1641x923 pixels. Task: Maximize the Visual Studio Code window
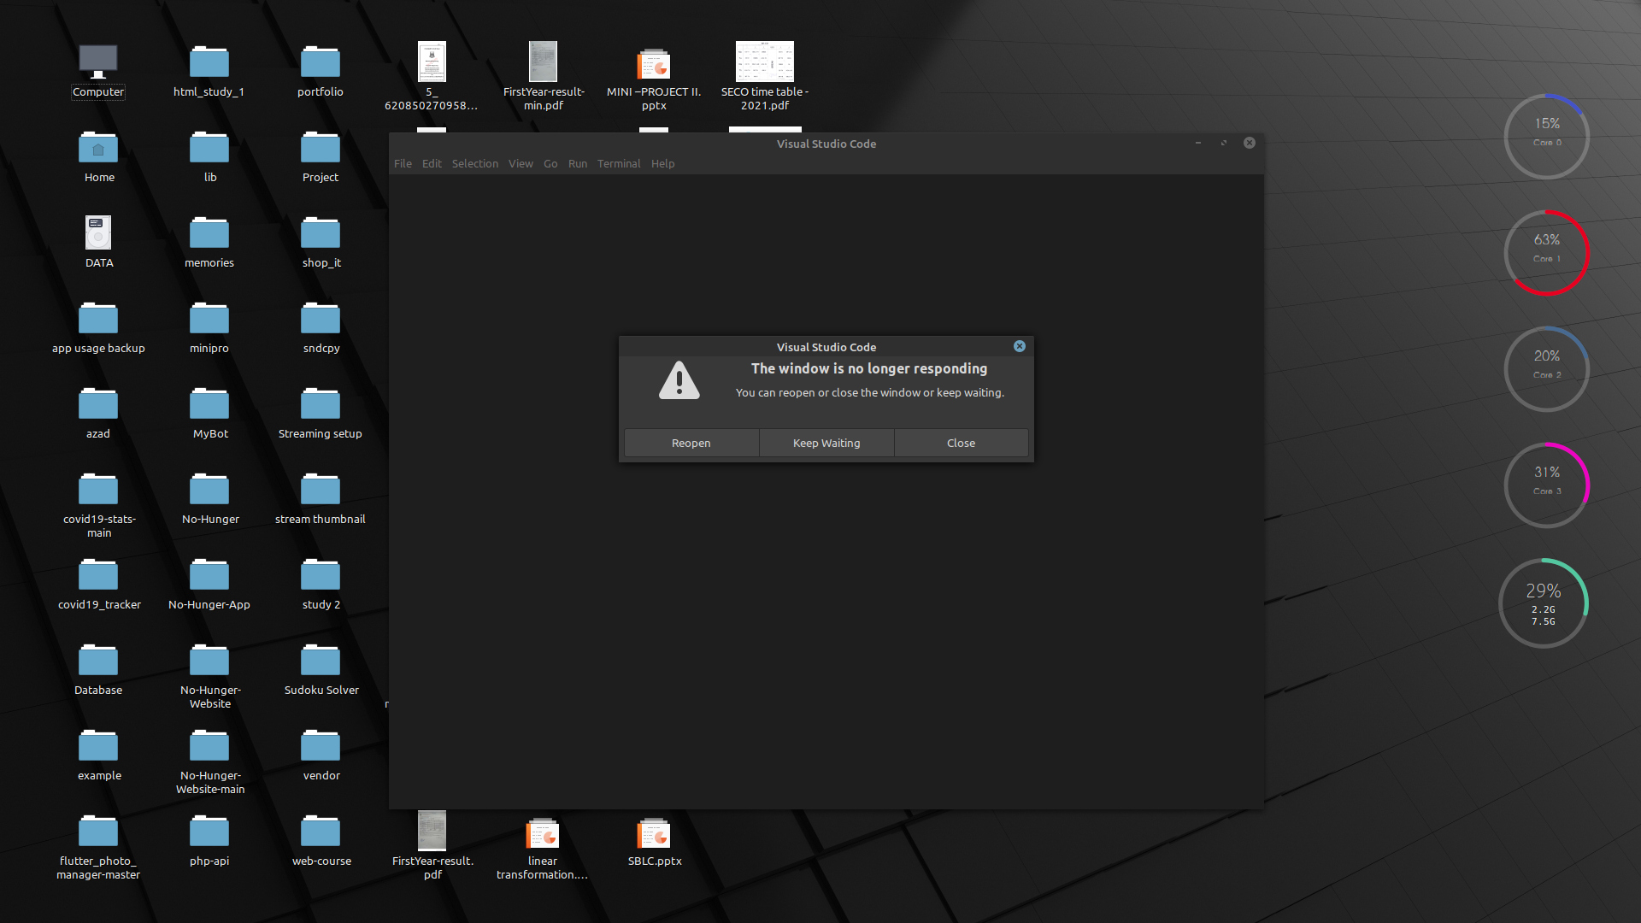point(1224,143)
